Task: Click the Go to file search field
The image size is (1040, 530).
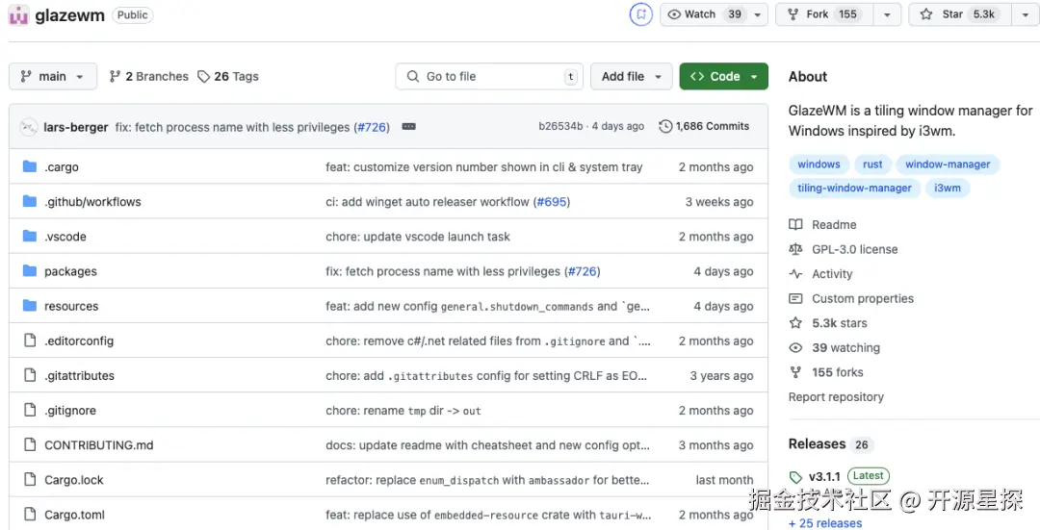Action: click(x=486, y=77)
